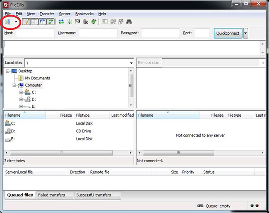The image size is (269, 213).
Task: Collapse the Computer tree node
Action: point(14,85)
